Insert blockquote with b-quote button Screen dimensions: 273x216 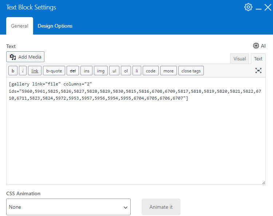54,71
